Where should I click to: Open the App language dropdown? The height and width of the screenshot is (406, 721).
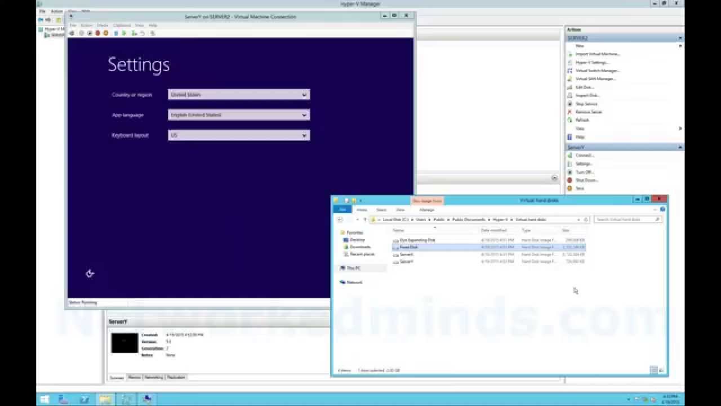tap(239, 115)
